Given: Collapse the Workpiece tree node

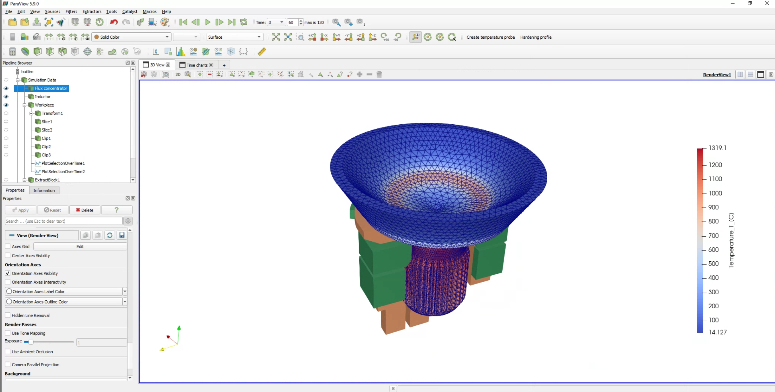Looking at the screenshot, I should [x=24, y=105].
